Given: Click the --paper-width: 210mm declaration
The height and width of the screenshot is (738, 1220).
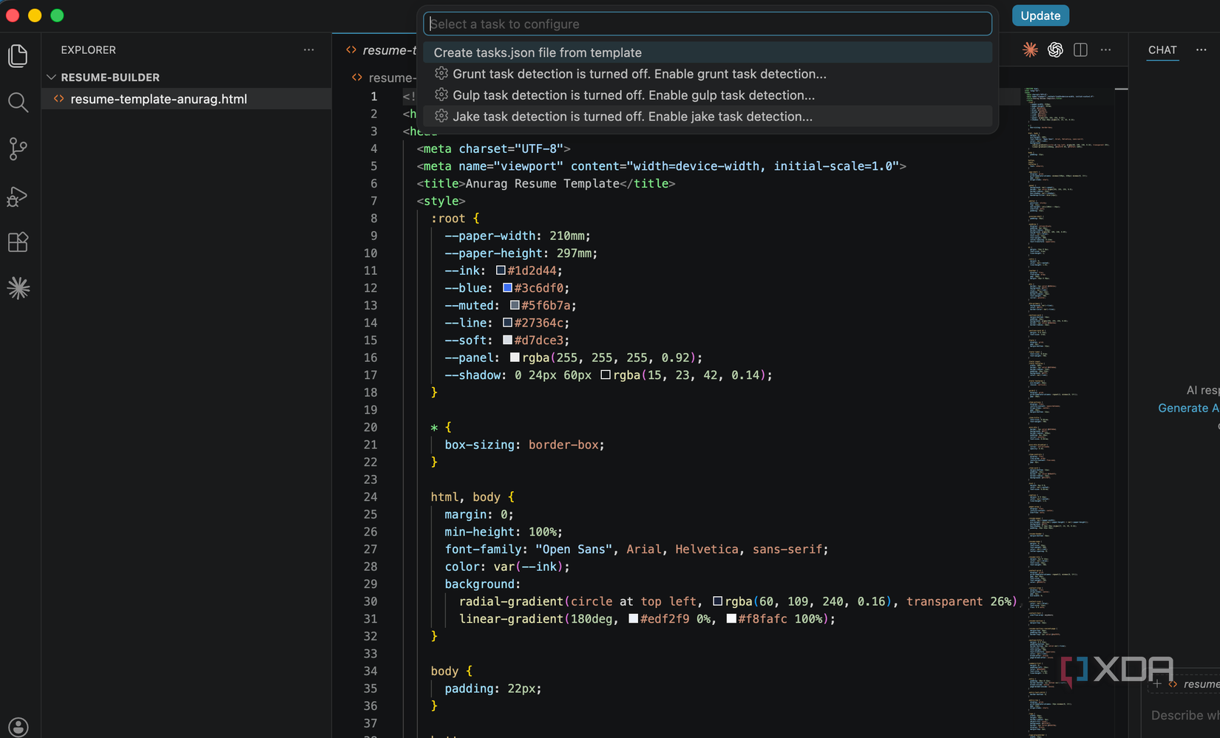Looking at the screenshot, I should tap(518, 236).
